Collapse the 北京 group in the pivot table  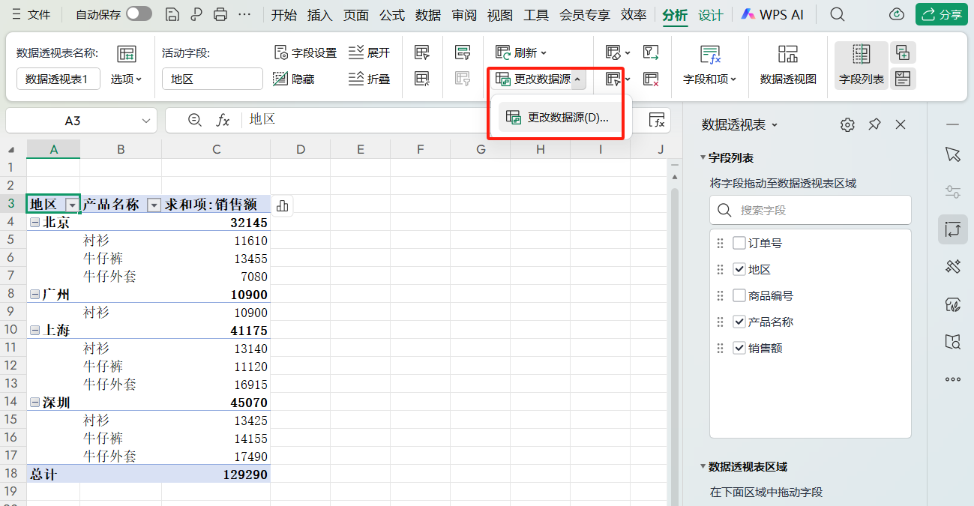click(33, 222)
